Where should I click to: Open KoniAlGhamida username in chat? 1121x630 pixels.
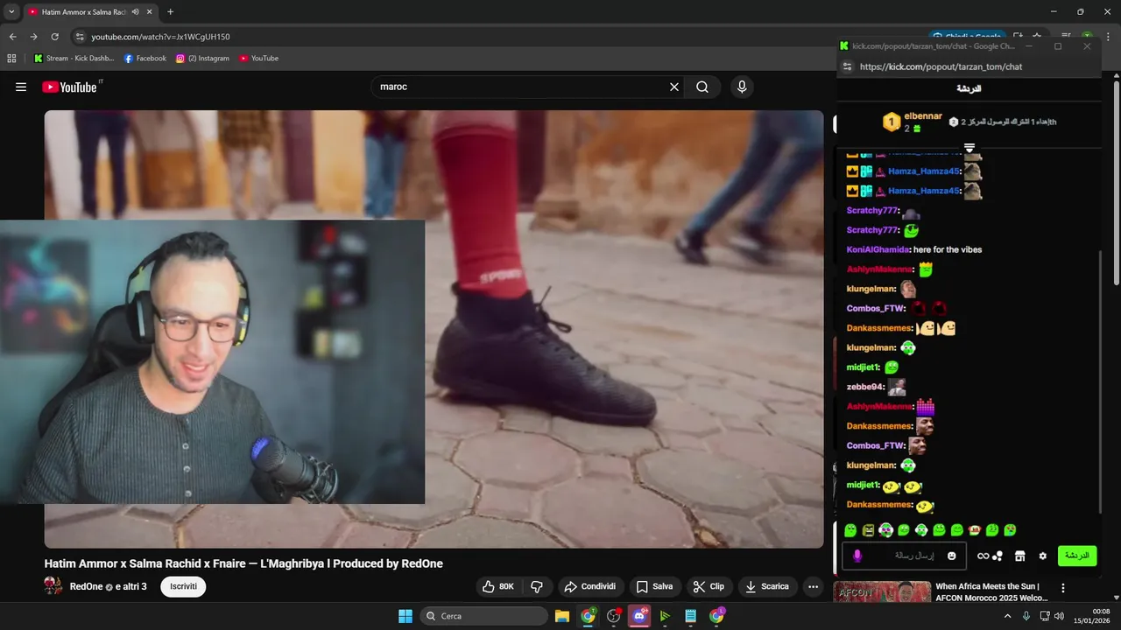click(x=878, y=249)
